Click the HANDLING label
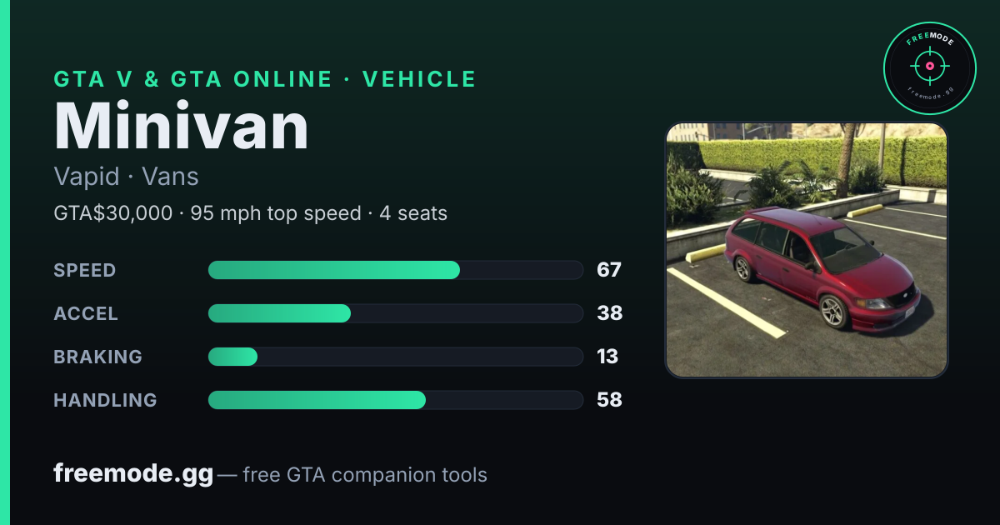1000x525 pixels. (x=105, y=400)
